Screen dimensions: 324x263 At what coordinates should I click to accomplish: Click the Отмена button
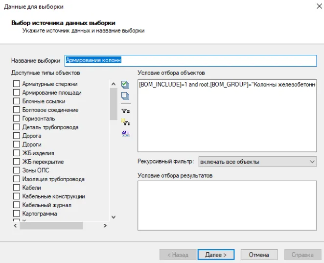[x=259, y=255]
